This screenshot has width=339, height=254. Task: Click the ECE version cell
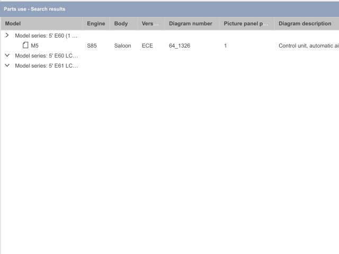click(x=147, y=46)
